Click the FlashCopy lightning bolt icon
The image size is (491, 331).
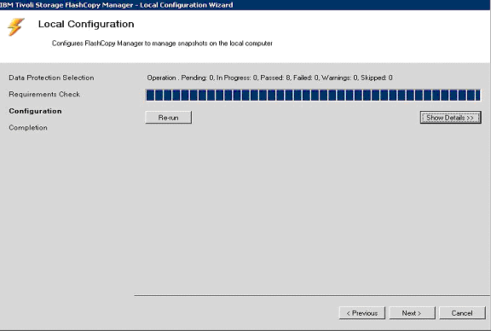pyautogui.click(x=15, y=27)
